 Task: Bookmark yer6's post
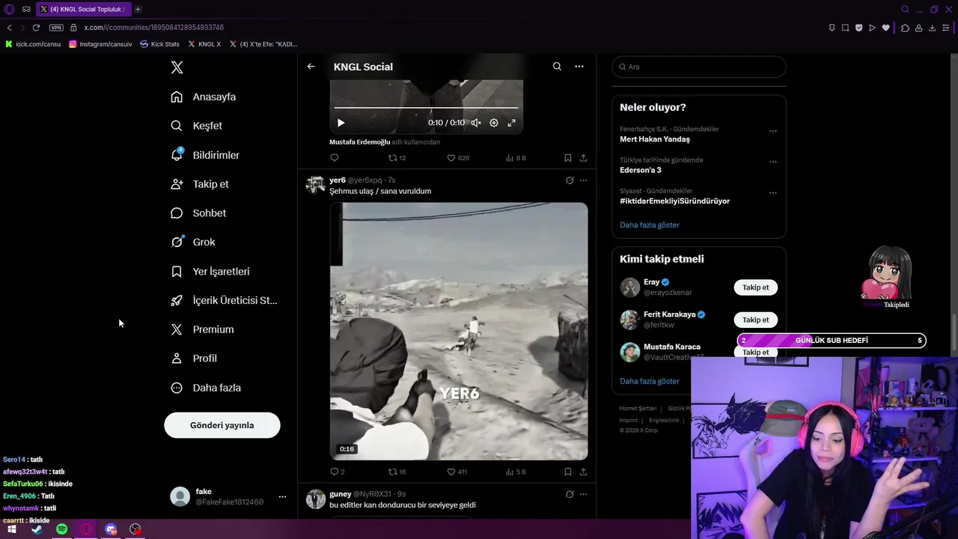(568, 472)
